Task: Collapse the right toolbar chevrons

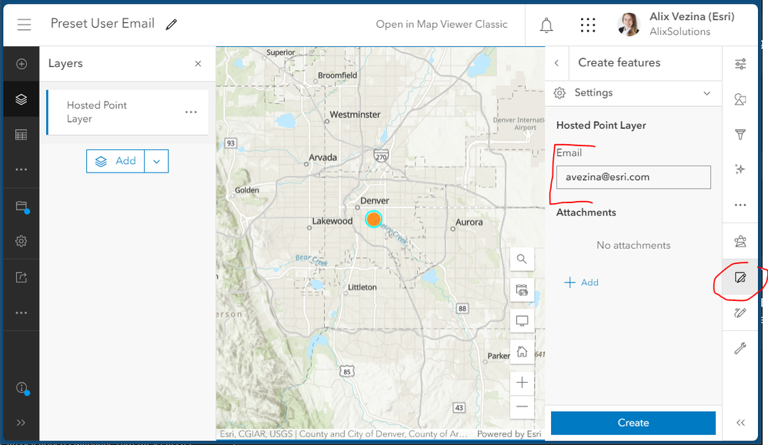Action: [x=740, y=423]
